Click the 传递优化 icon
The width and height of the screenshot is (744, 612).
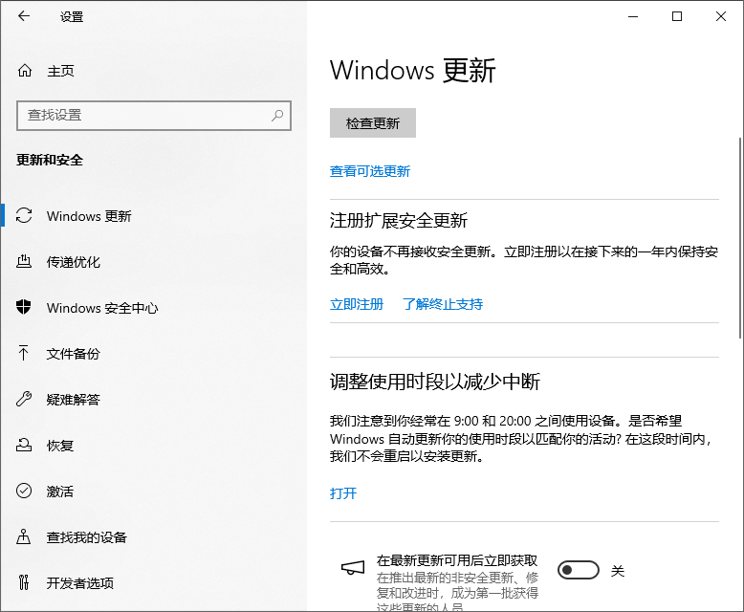tap(24, 261)
